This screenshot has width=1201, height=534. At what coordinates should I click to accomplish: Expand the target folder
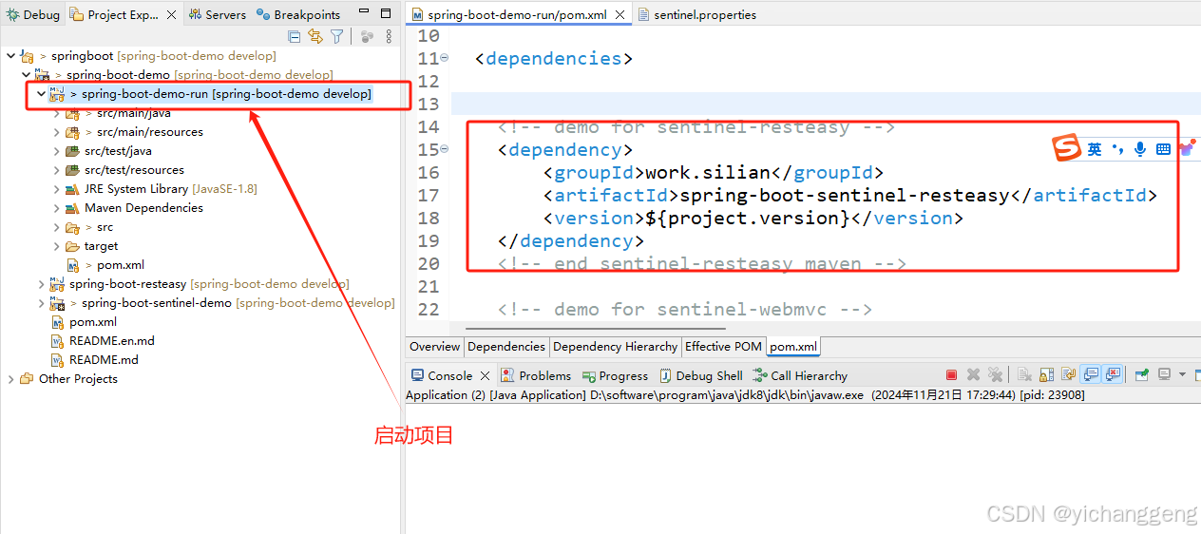pos(56,246)
